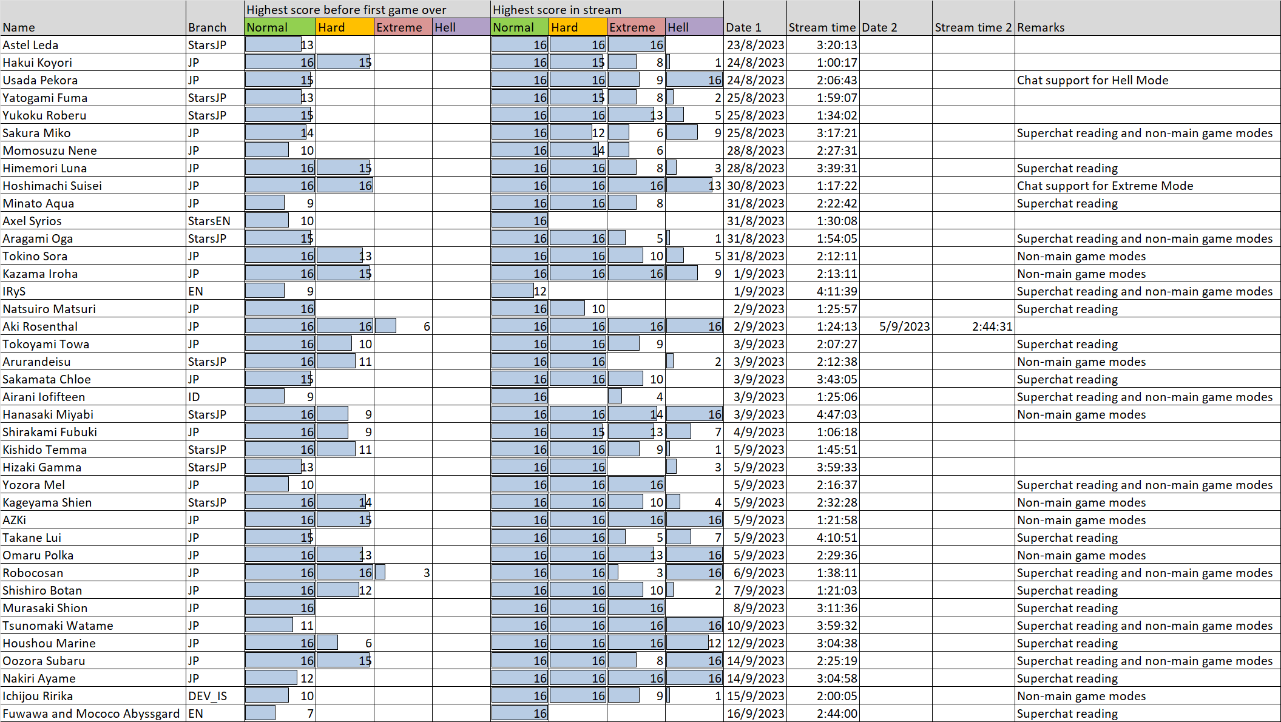The width and height of the screenshot is (1281, 722).
Task: Select the Tokoyami Towa name cell
Action: tap(93, 344)
